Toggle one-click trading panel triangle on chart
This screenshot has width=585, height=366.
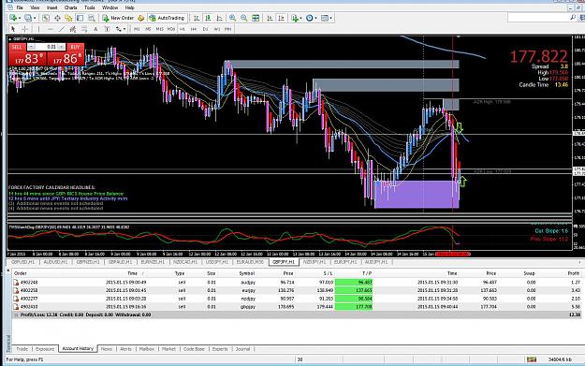[x=9, y=38]
